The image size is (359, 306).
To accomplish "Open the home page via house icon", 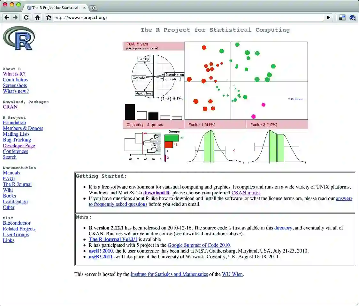I will pyautogui.click(x=38, y=17).
